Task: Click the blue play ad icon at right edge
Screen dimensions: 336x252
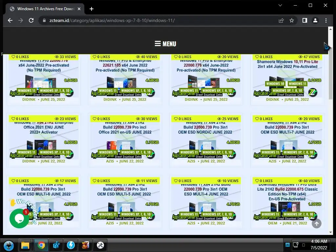Action: point(327,47)
